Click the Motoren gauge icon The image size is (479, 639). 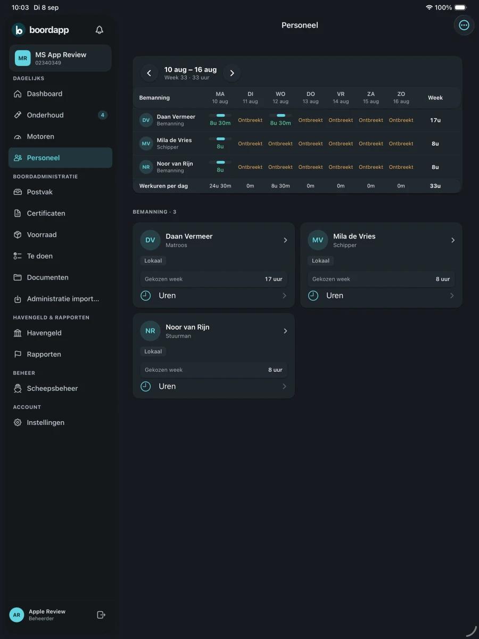[x=18, y=137]
